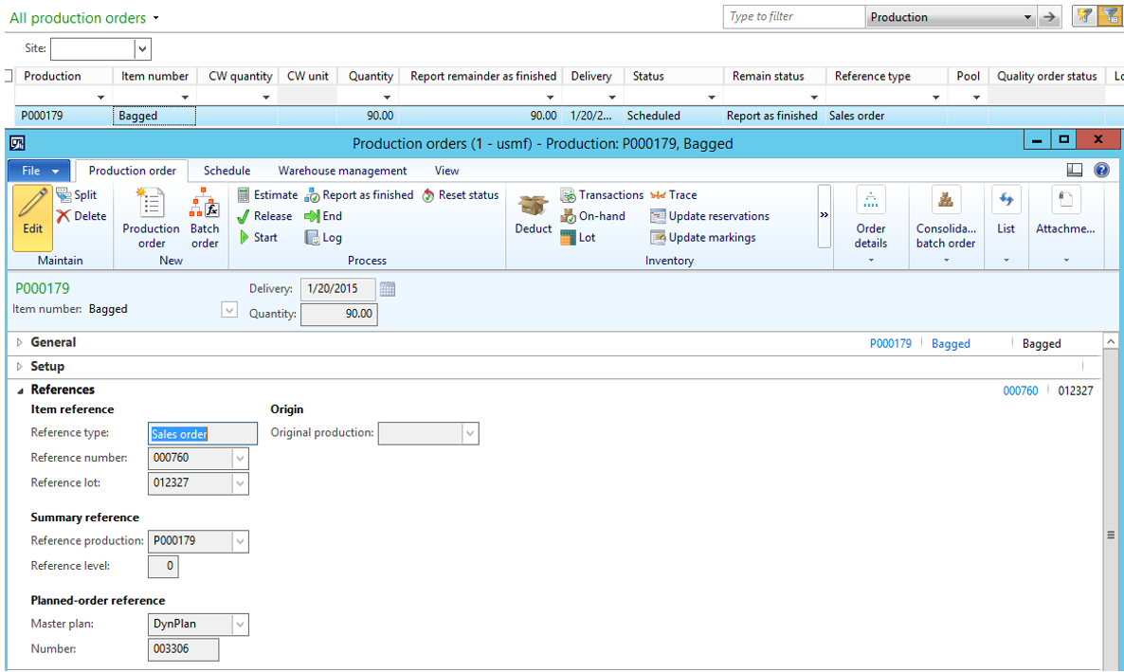Click the Type to filter field
1124x672 pixels.
pos(794,17)
